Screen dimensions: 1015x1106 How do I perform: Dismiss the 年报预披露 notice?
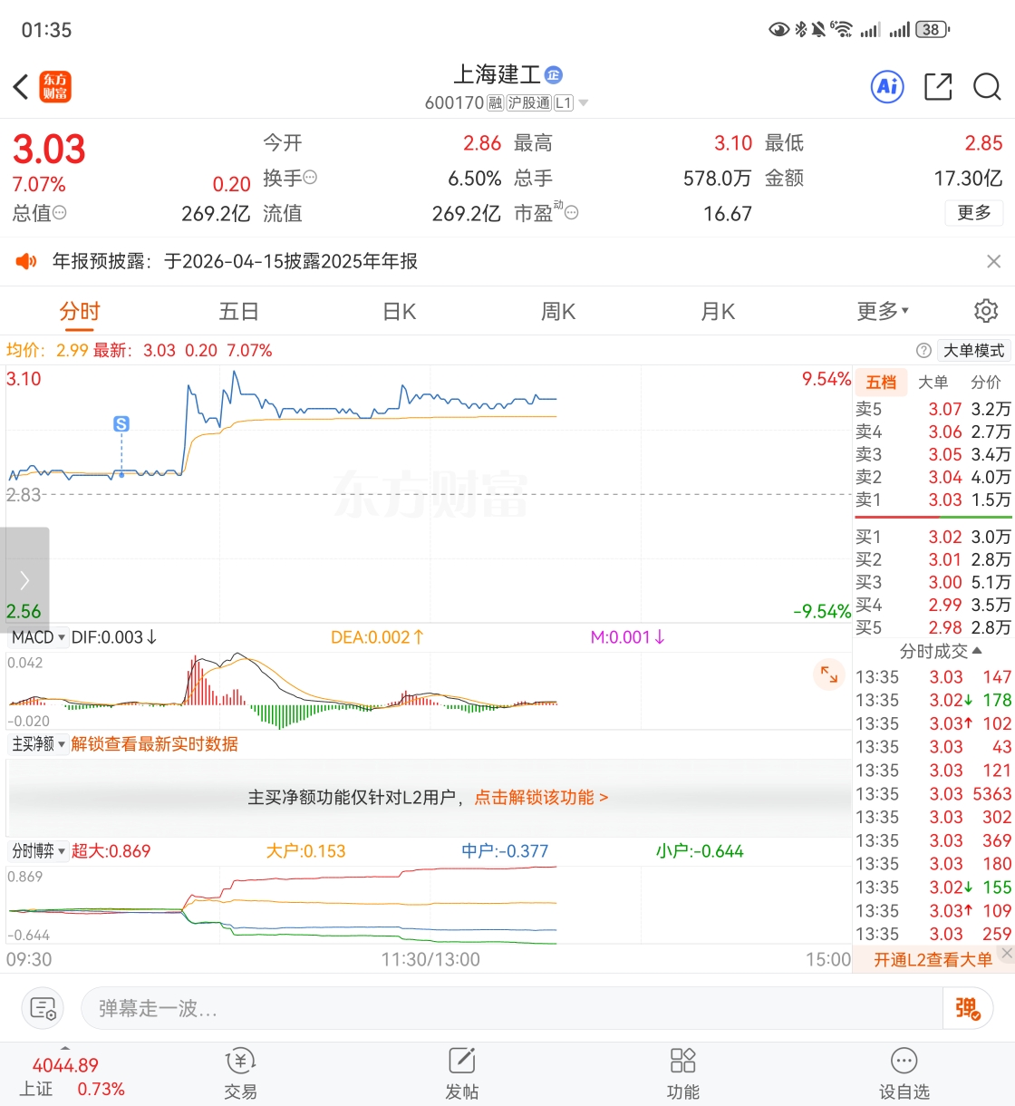[993, 261]
